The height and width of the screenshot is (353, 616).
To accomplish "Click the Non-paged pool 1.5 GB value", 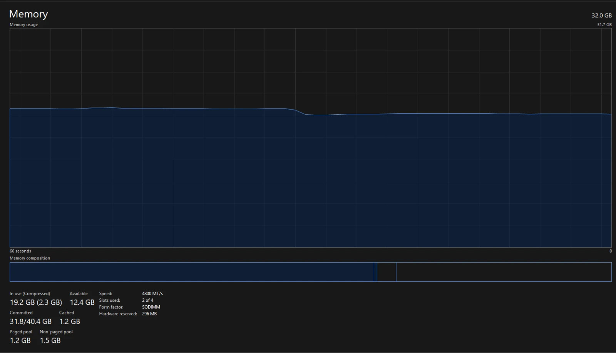I will click(x=50, y=340).
